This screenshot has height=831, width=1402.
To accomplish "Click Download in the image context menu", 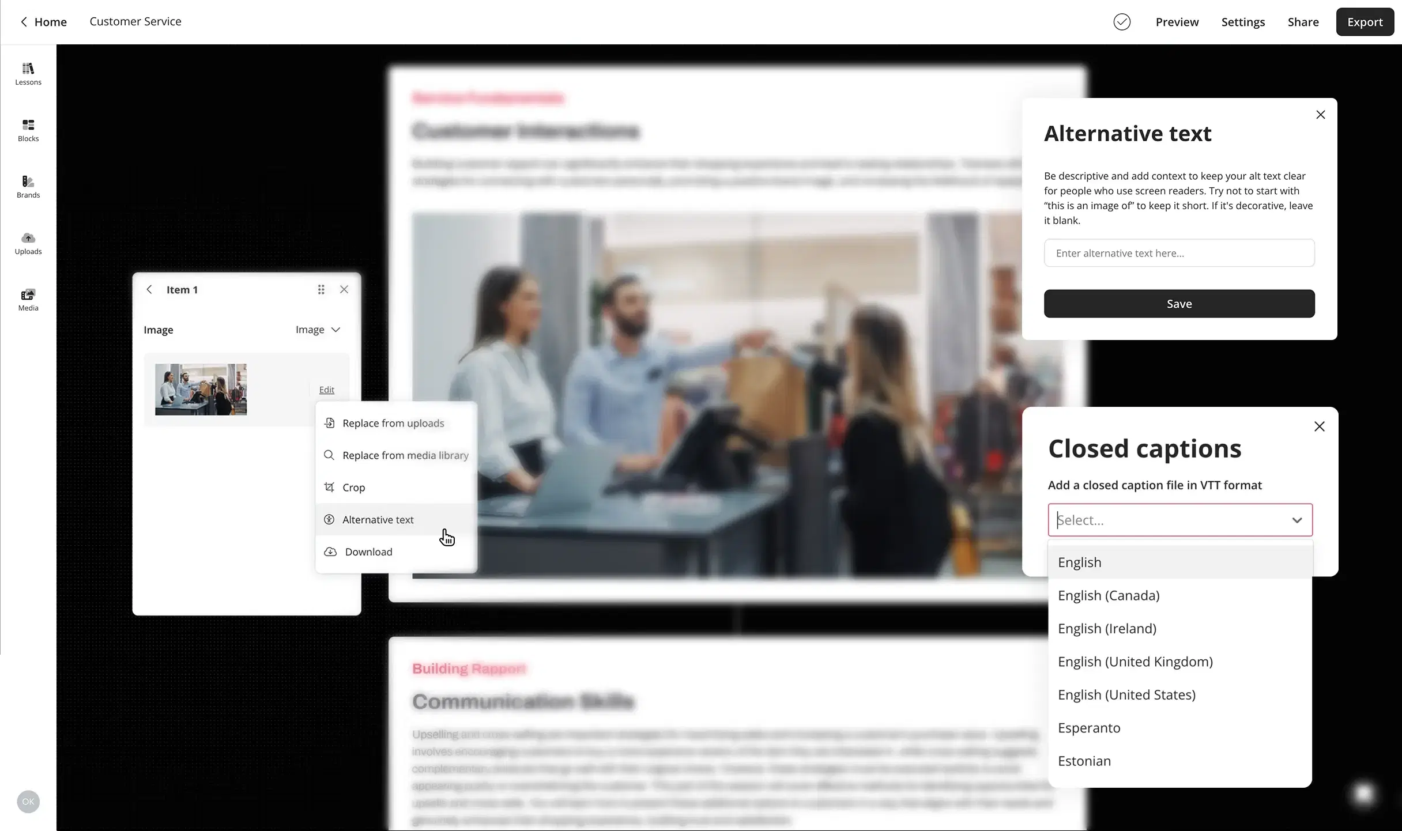I will point(368,551).
